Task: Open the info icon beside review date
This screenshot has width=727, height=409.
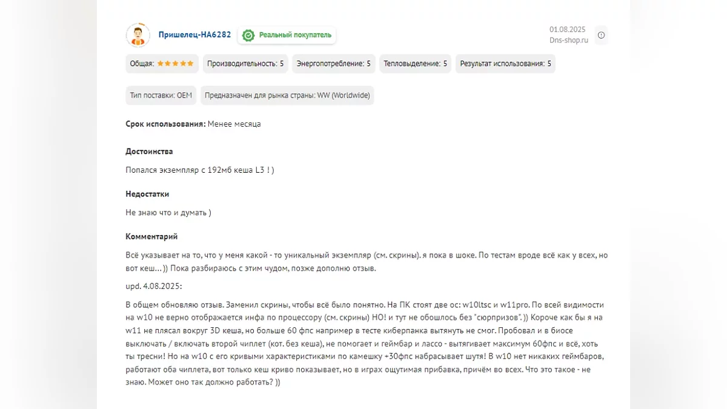Action: pyautogui.click(x=601, y=35)
